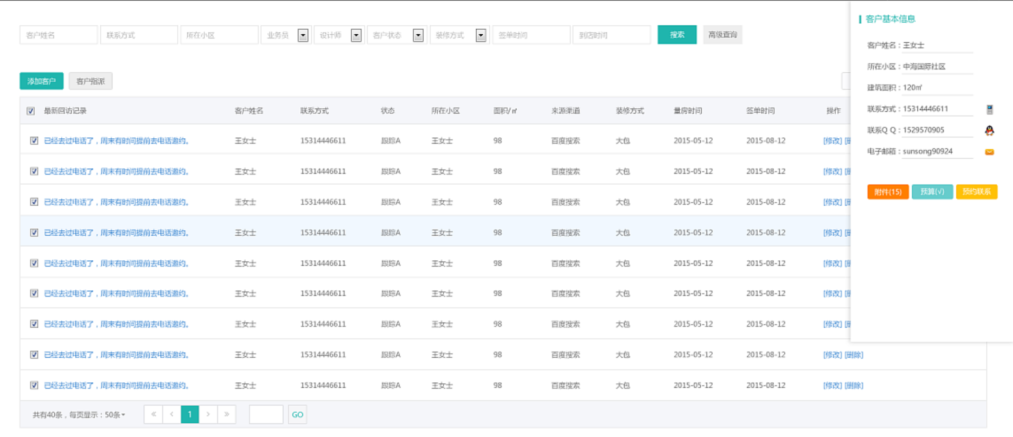Focus the 客户姓名 search field

pos(59,35)
